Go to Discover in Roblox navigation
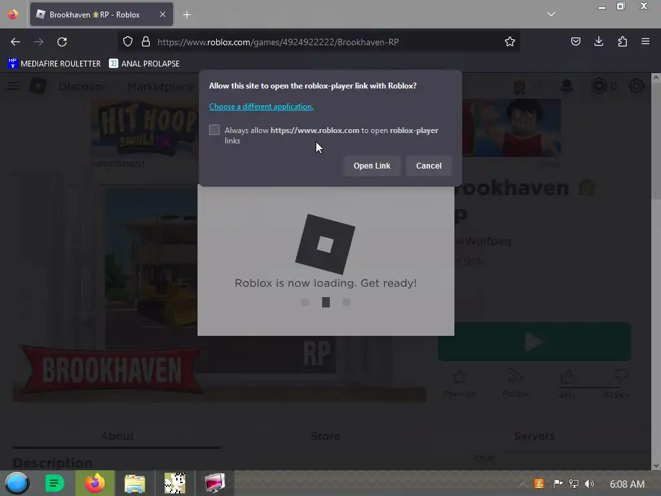 pos(82,87)
